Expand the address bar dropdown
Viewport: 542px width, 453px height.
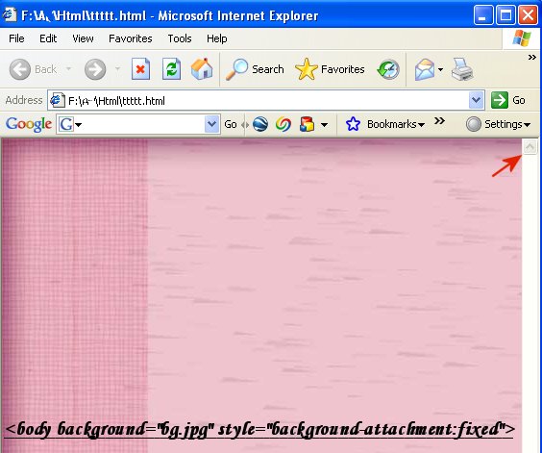point(477,100)
